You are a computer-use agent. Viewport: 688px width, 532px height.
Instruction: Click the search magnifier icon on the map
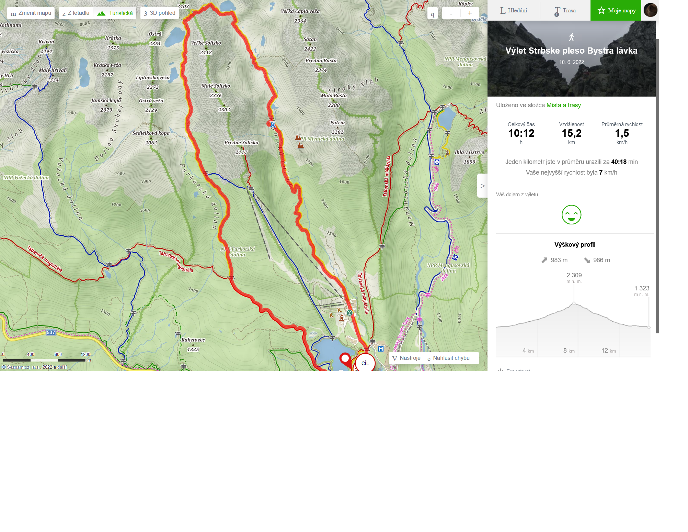pos(432,13)
